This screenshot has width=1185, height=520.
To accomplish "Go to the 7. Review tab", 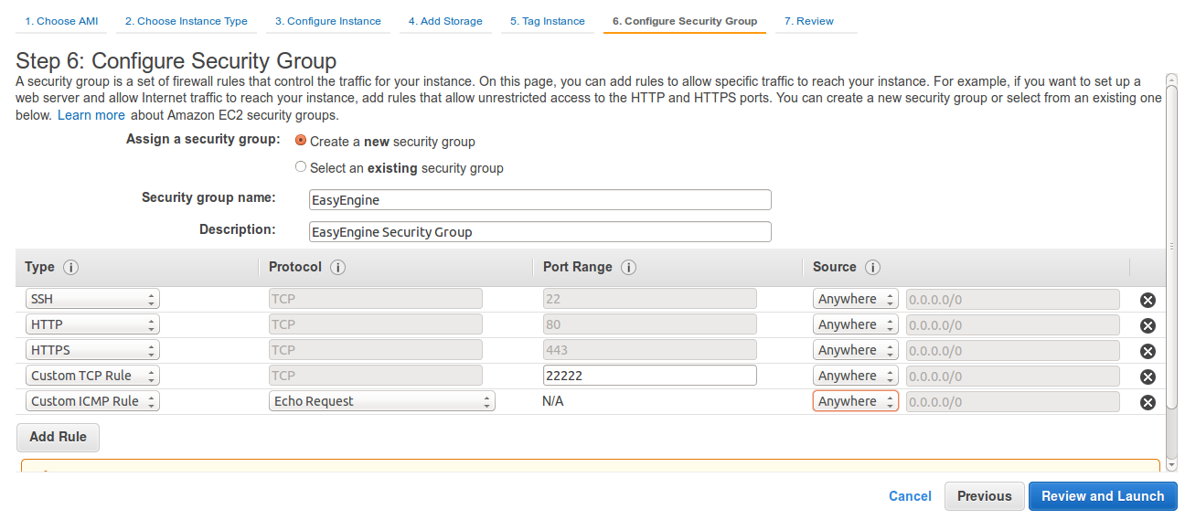I will tap(809, 21).
